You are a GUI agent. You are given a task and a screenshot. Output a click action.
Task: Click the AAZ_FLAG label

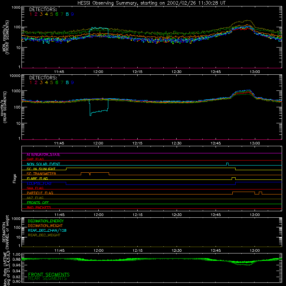click(x=35, y=198)
